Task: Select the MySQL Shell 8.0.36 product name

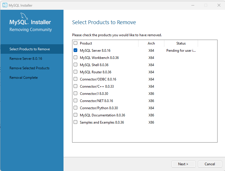Action: coord(94,65)
